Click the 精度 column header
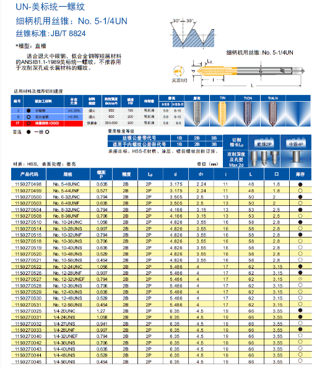Screen dimensions: 317x369 (126, 174)
